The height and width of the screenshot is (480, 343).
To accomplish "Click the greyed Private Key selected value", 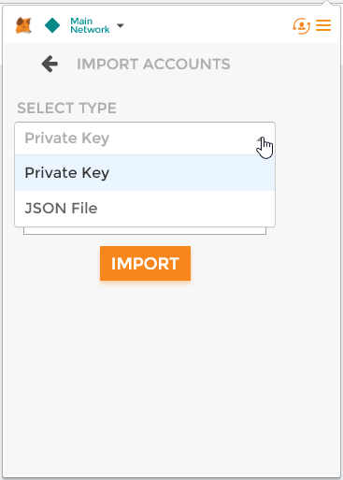I will 67,138.
